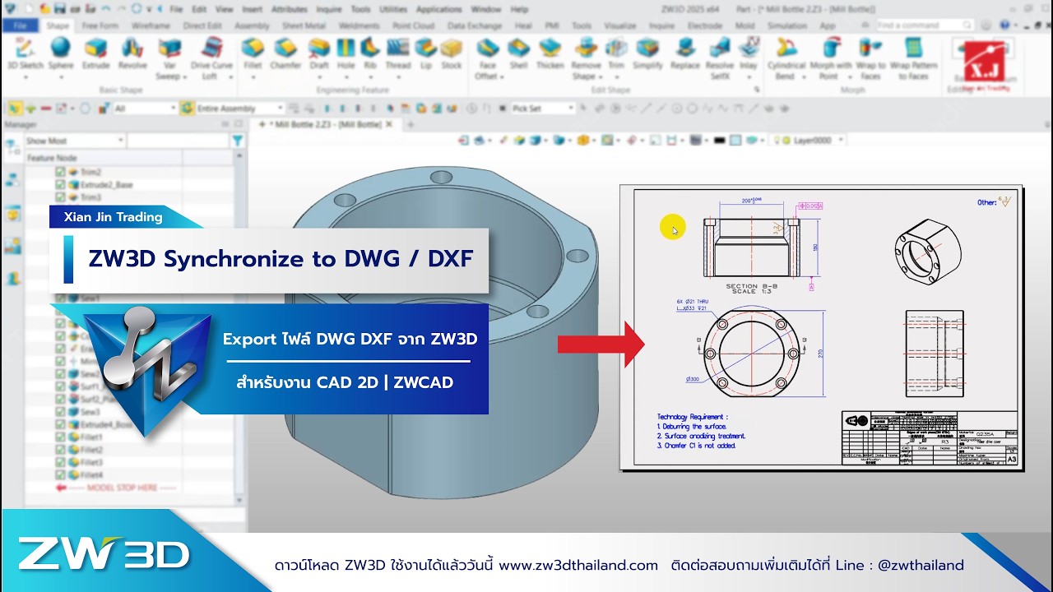Click the Save icon in quick access bar
This screenshot has height=592, width=1053.
(x=61, y=9)
